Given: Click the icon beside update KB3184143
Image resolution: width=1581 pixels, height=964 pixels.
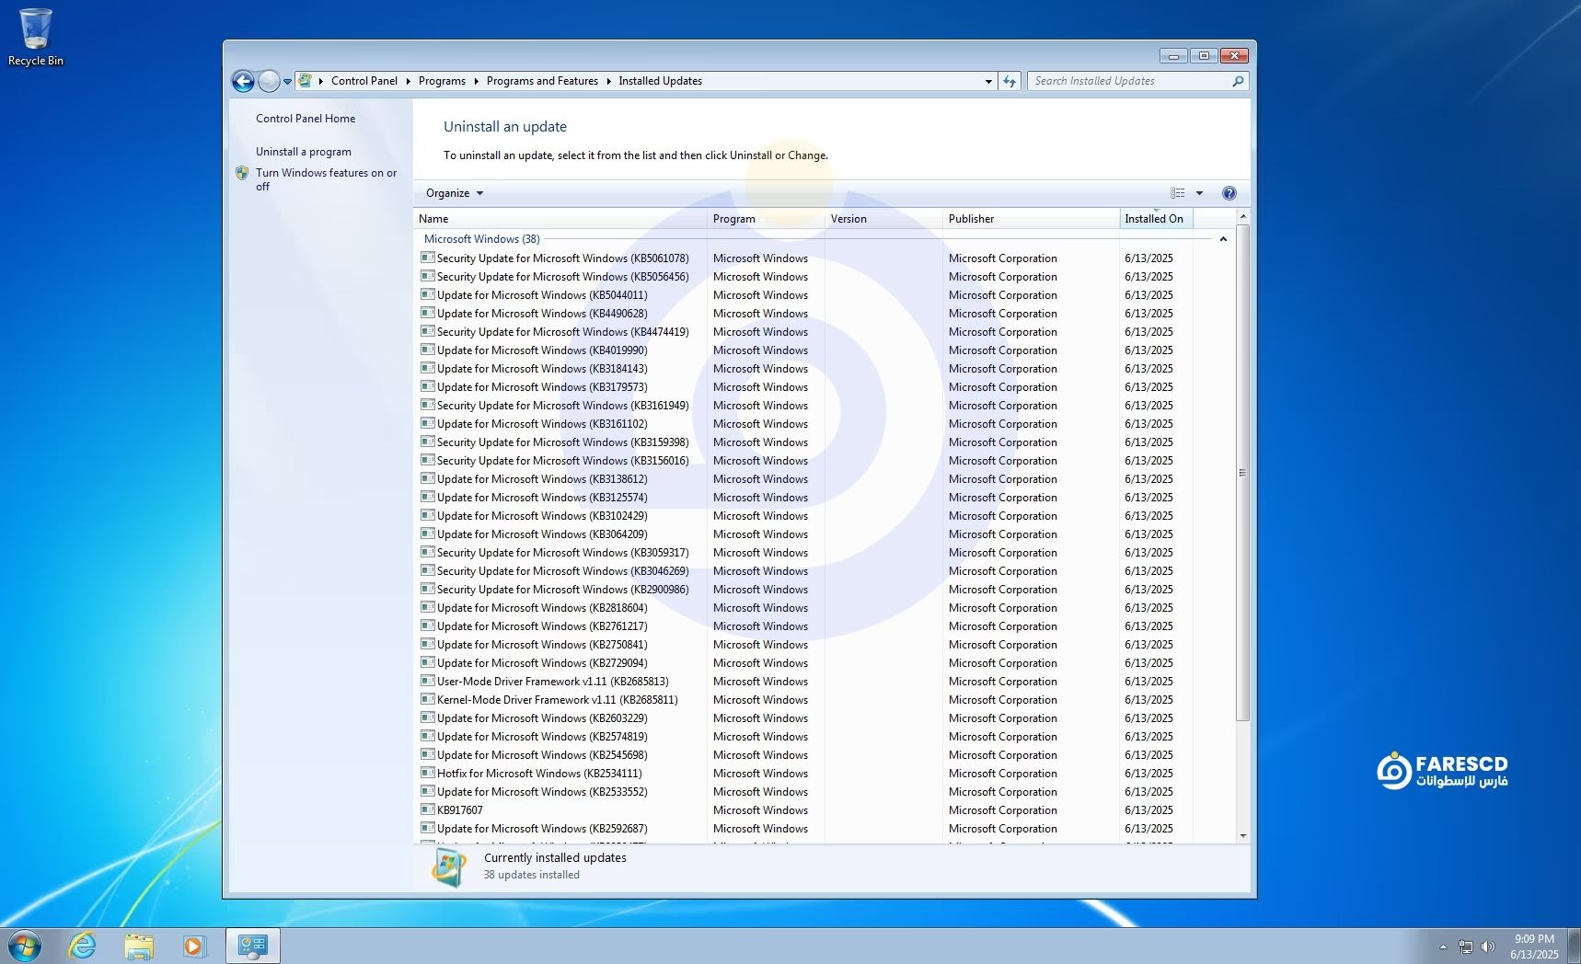Looking at the screenshot, I should (427, 368).
